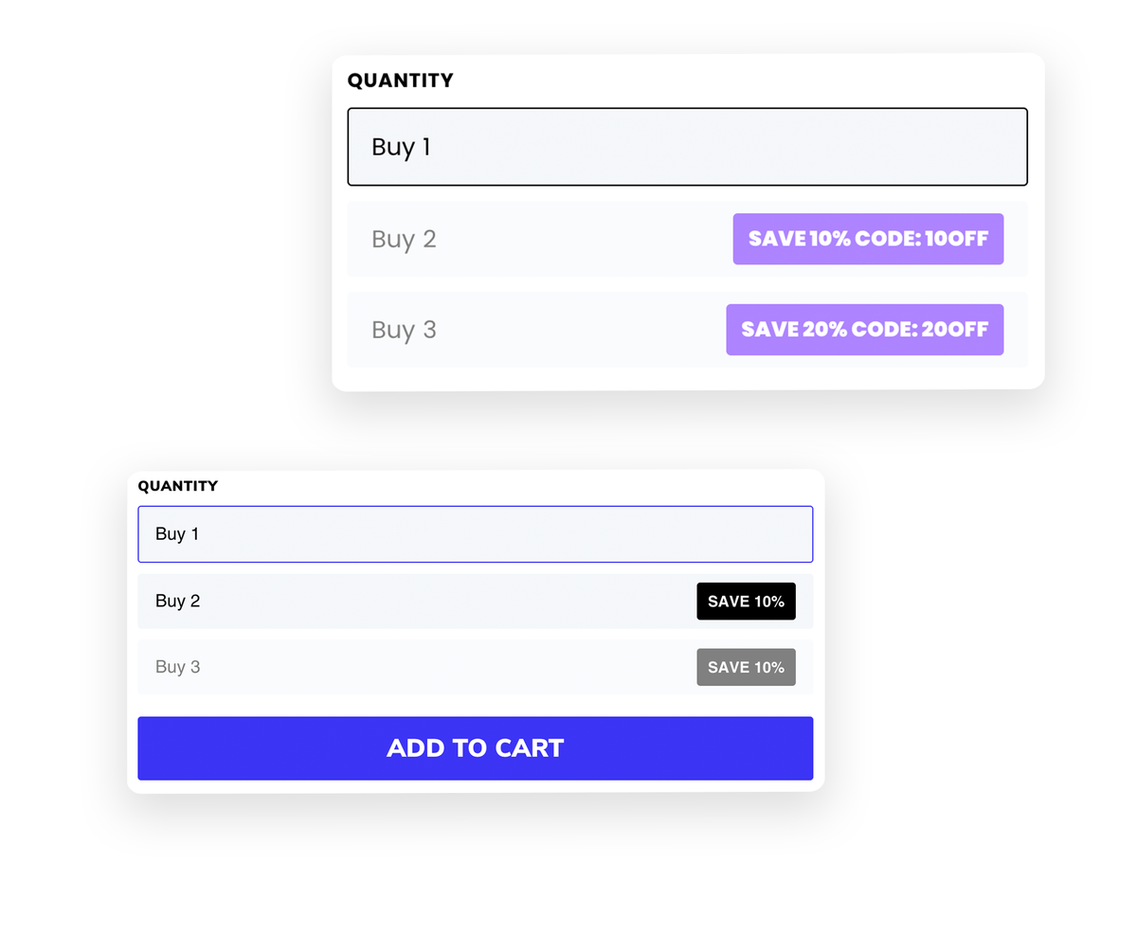Click the black SAVE 10% badge
Viewport: 1137px width, 935px height.
pos(746,602)
